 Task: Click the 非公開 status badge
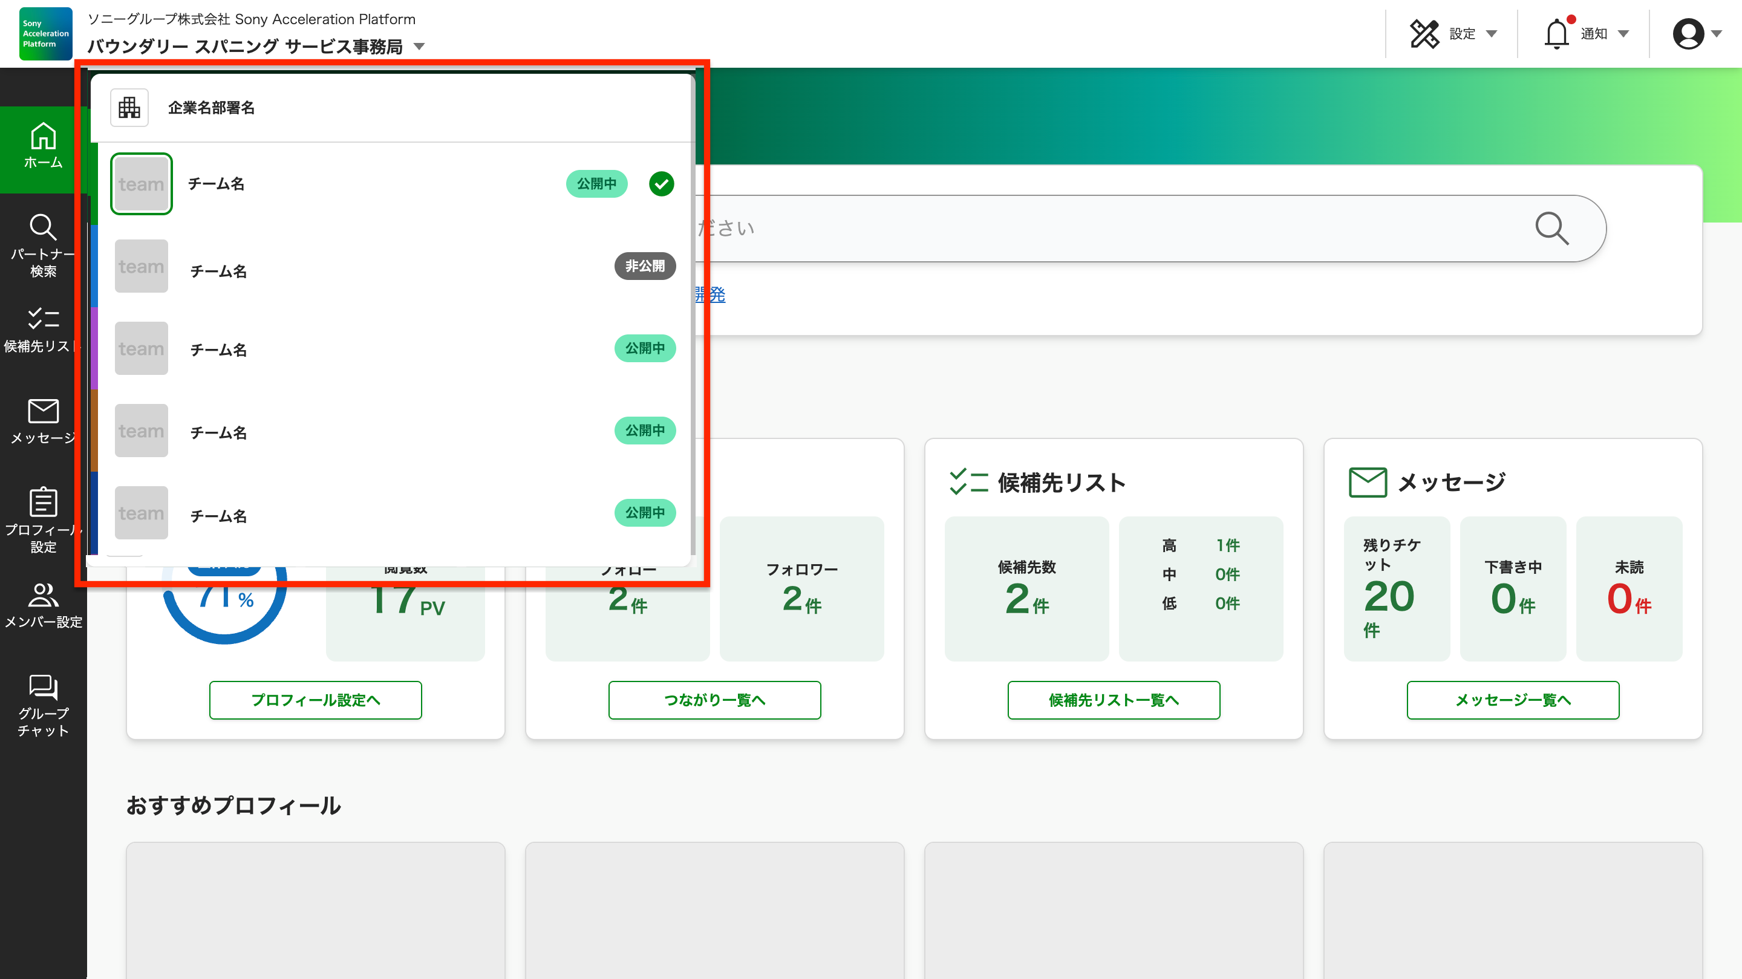pos(644,267)
